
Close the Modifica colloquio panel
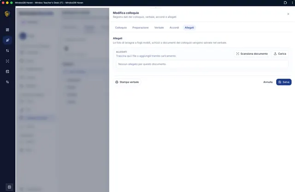tap(288, 14)
